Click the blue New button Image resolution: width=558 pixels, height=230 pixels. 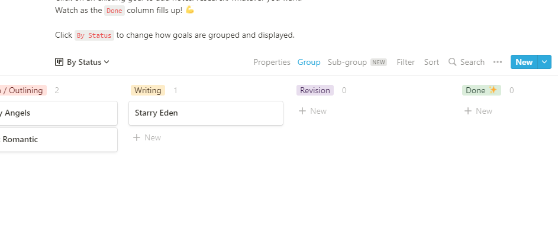[524, 62]
